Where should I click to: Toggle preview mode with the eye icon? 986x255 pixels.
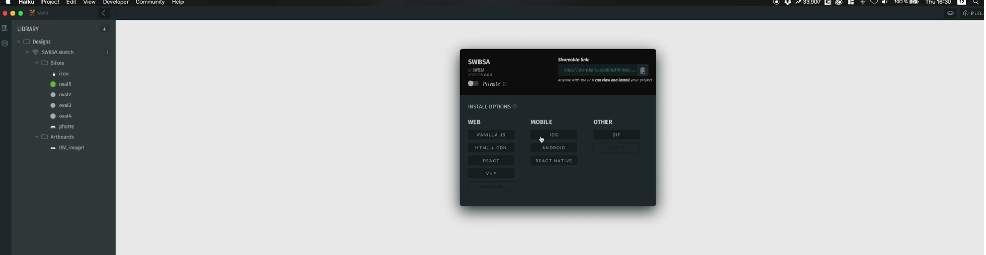pyautogui.click(x=950, y=13)
